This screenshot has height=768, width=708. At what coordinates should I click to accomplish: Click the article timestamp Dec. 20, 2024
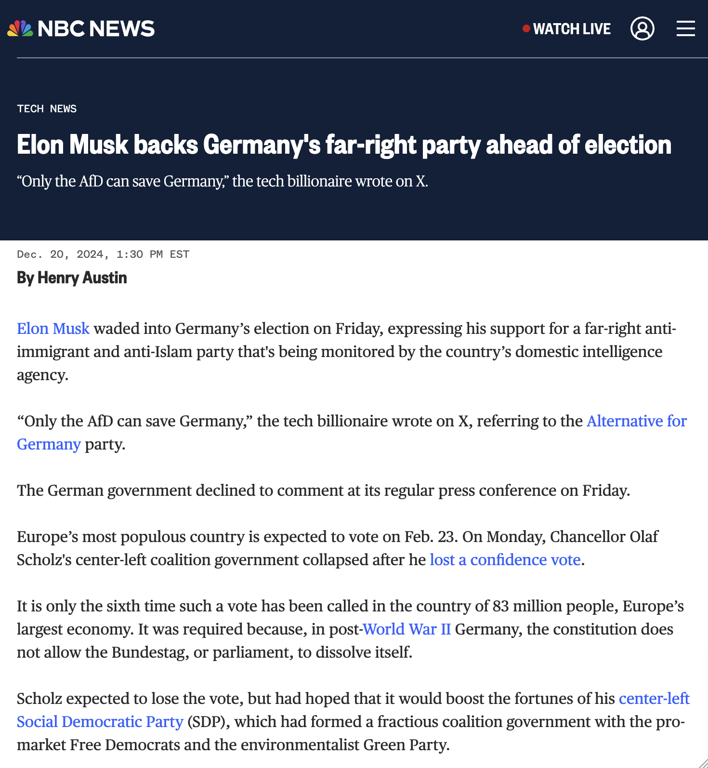pos(103,254)
